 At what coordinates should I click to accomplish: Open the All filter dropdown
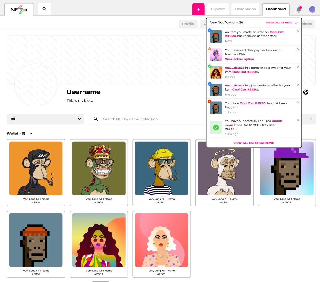point(45,119)
